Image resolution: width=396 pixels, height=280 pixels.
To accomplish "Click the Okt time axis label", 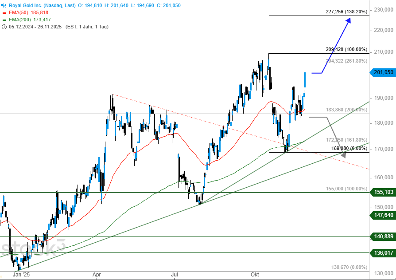I will click(x=255, y=275).
